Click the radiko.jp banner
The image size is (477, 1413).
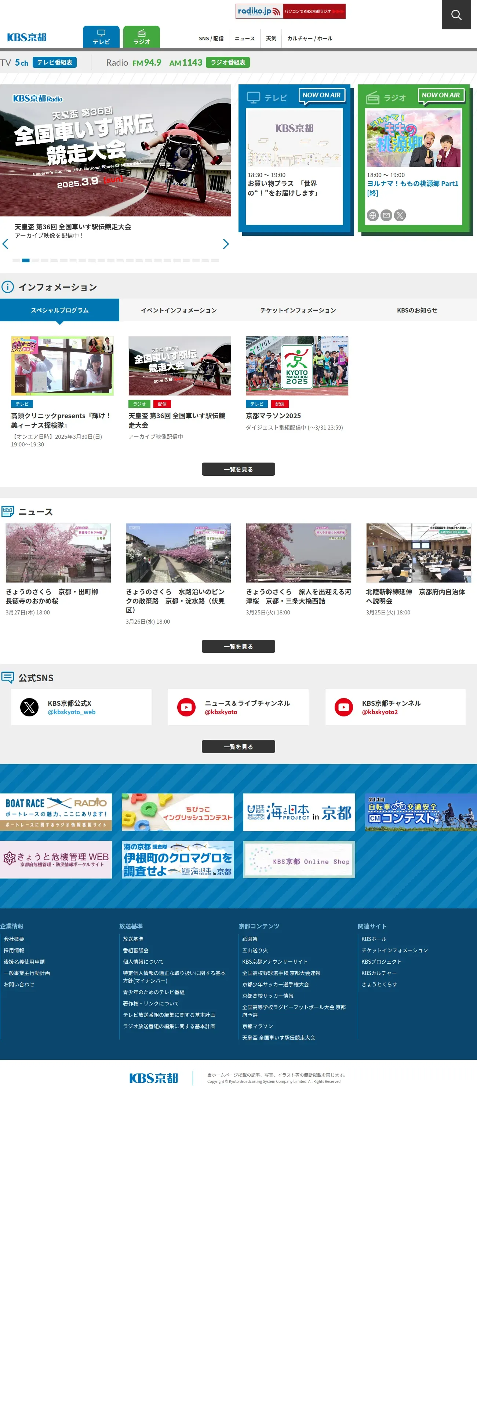pos(290,11)
